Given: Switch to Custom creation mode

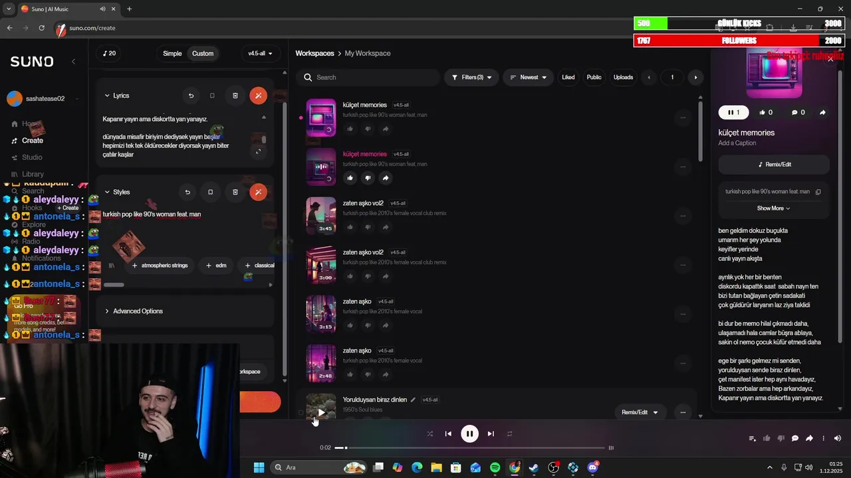Looking at the screenshot, I should pyautogui.click(x=203, y=54).
